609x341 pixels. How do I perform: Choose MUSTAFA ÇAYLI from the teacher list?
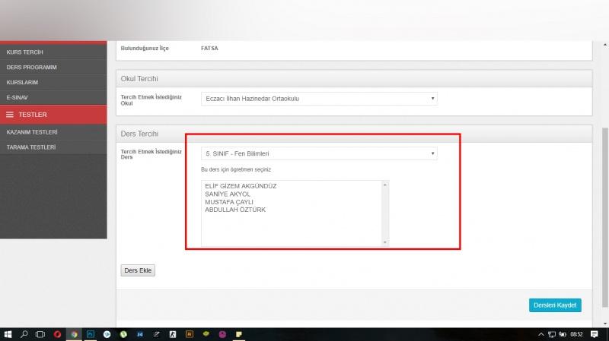[228, 201]
